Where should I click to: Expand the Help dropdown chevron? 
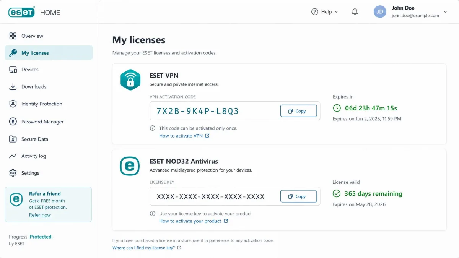(337, 12)
